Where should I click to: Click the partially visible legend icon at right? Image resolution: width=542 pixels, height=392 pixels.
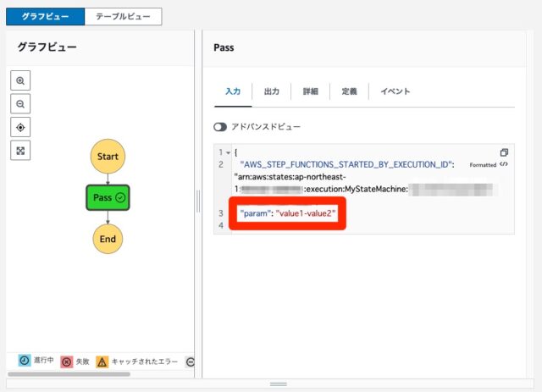point(190,362)
